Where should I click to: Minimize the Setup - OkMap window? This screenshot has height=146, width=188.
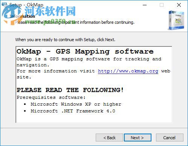pos(145,5)
